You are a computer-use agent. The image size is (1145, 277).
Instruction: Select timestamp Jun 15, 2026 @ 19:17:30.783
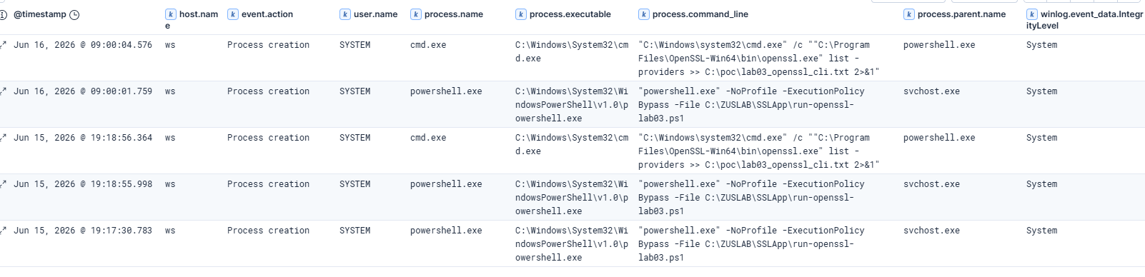(83, 231)
